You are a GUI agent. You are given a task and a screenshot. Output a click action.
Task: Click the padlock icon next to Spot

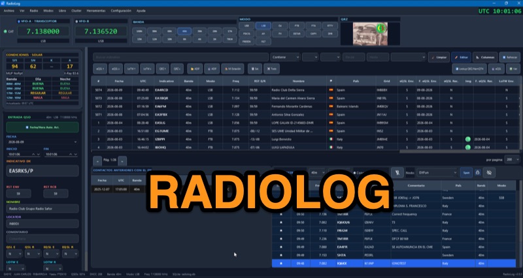click(x=477, y=172)
